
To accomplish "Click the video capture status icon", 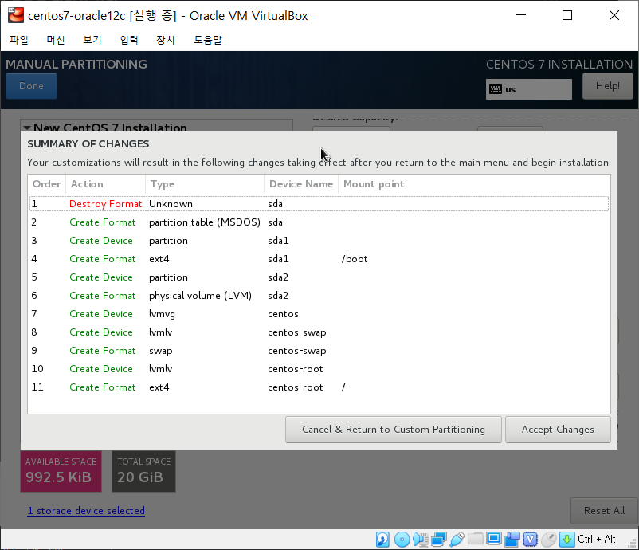I will coord(512,540).
